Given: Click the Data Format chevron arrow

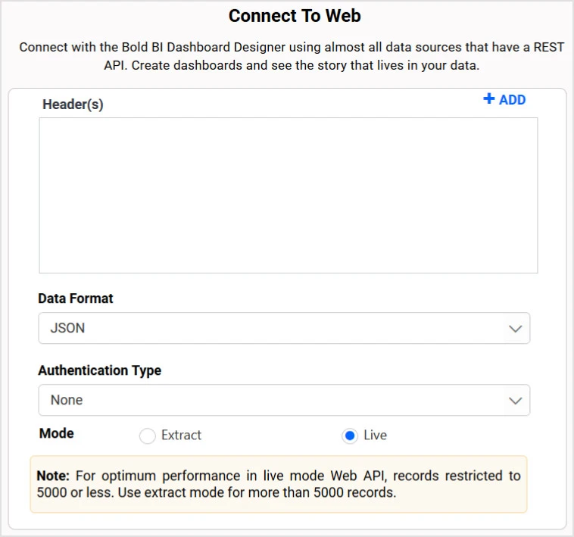Looking at the screenshot, I should coord(515,329).
